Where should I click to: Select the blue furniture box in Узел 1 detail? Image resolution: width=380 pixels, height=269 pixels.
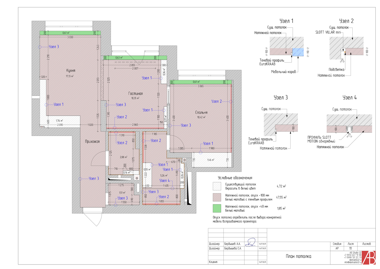298,52
